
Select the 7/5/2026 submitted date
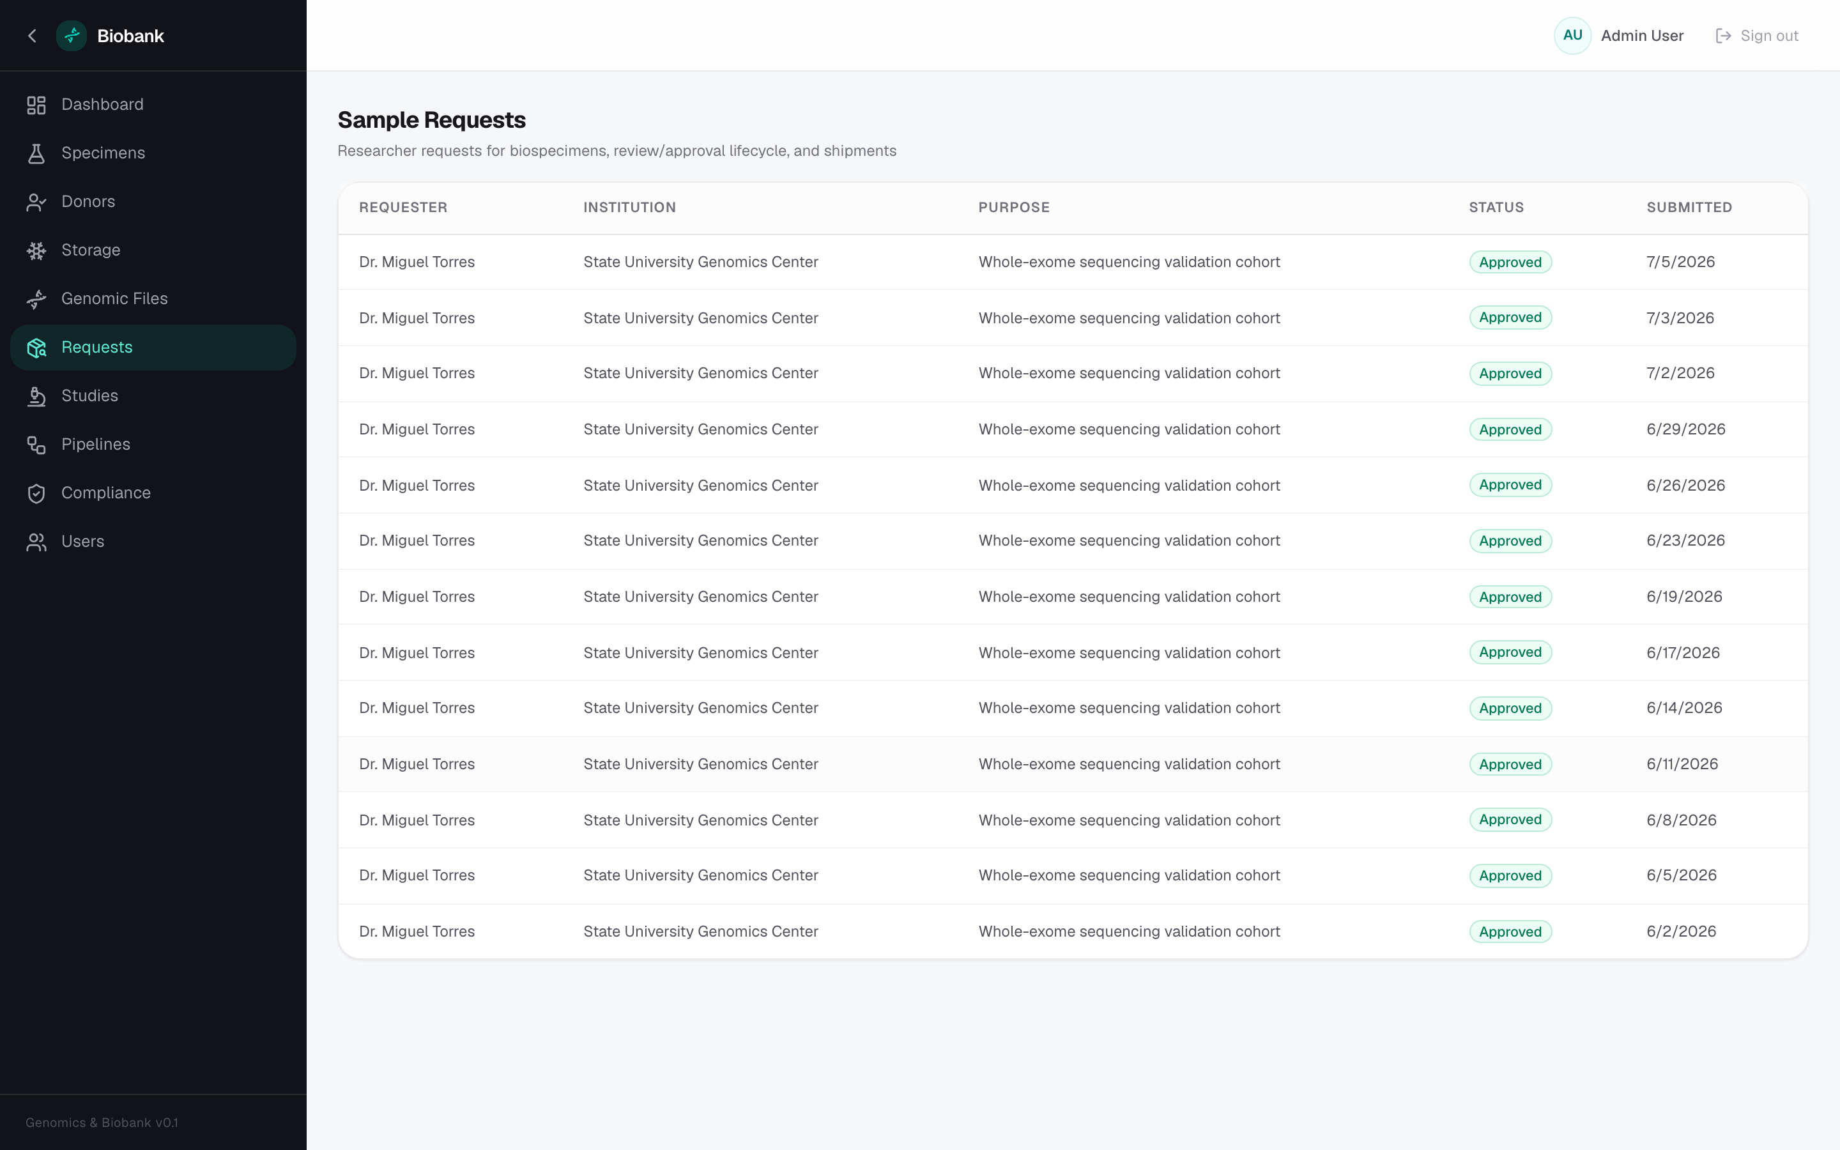(1680, 263)
